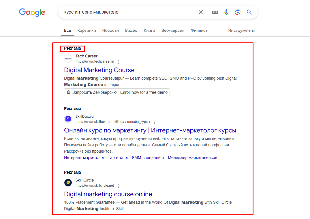Click Запросить демоверсию button
The image size is (310, 219).
pos(117,92)
